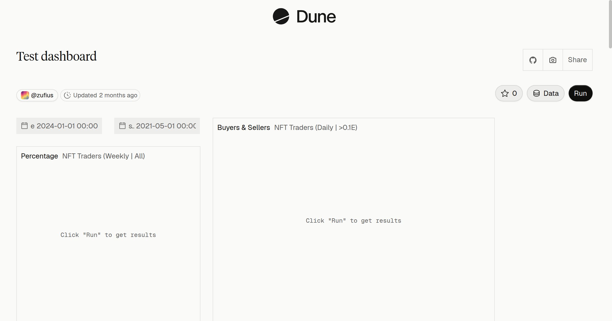Click the Dune wordmark text
This screenshot has height=321, width=612.
(x=316, y=17)
